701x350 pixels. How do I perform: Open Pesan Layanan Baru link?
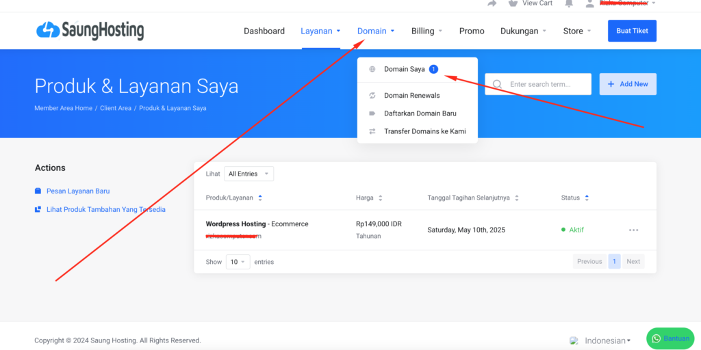[x=77, y=191]
